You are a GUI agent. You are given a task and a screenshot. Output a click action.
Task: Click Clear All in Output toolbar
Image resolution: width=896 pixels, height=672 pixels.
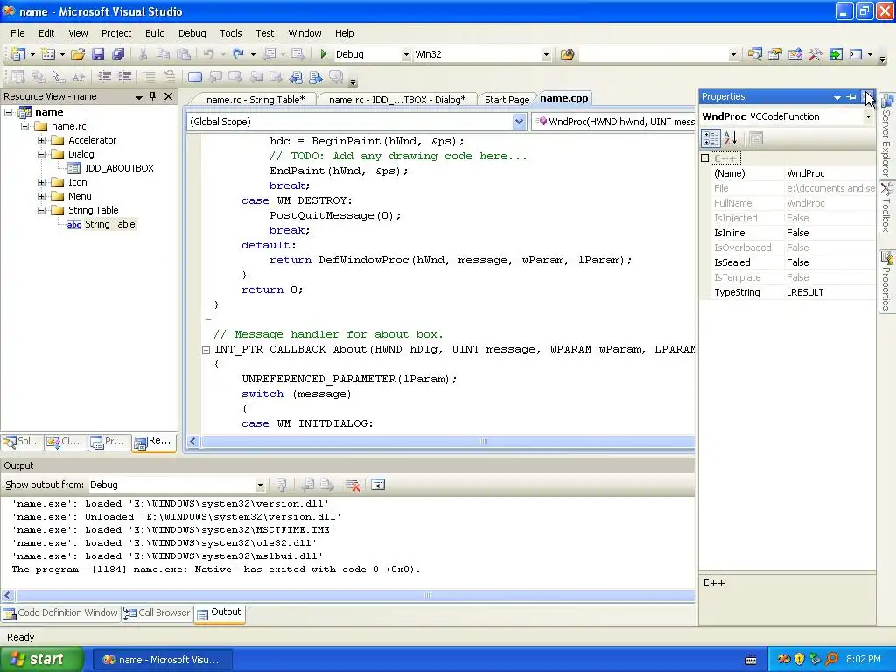point(353,485)
